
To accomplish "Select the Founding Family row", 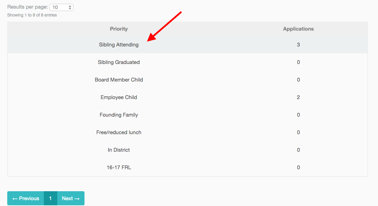I will point(188,115).
